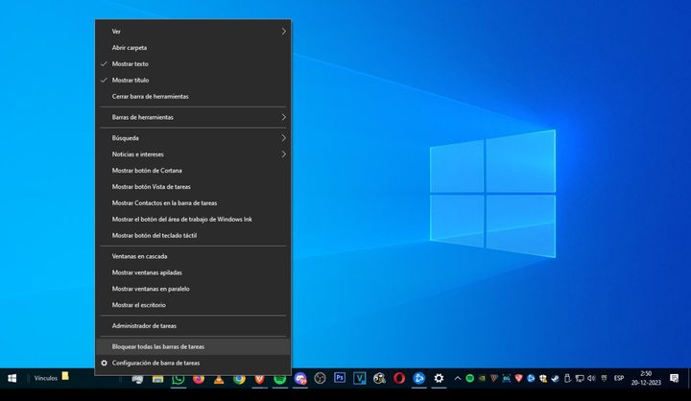Toggle the Mostrar texto option
Image resolution: width=691 pixels, height=401 pixels.
131,64
